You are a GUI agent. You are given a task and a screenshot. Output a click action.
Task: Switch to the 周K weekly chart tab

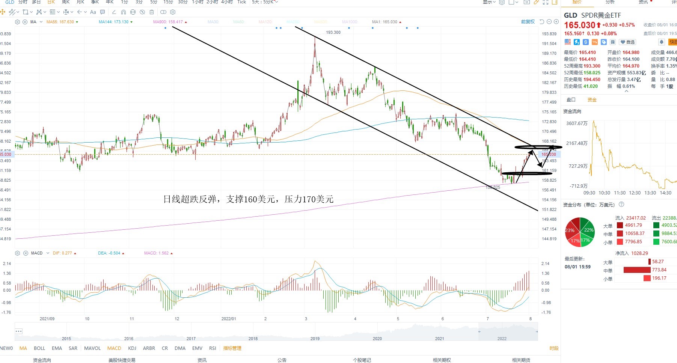[x=66, y=2]
